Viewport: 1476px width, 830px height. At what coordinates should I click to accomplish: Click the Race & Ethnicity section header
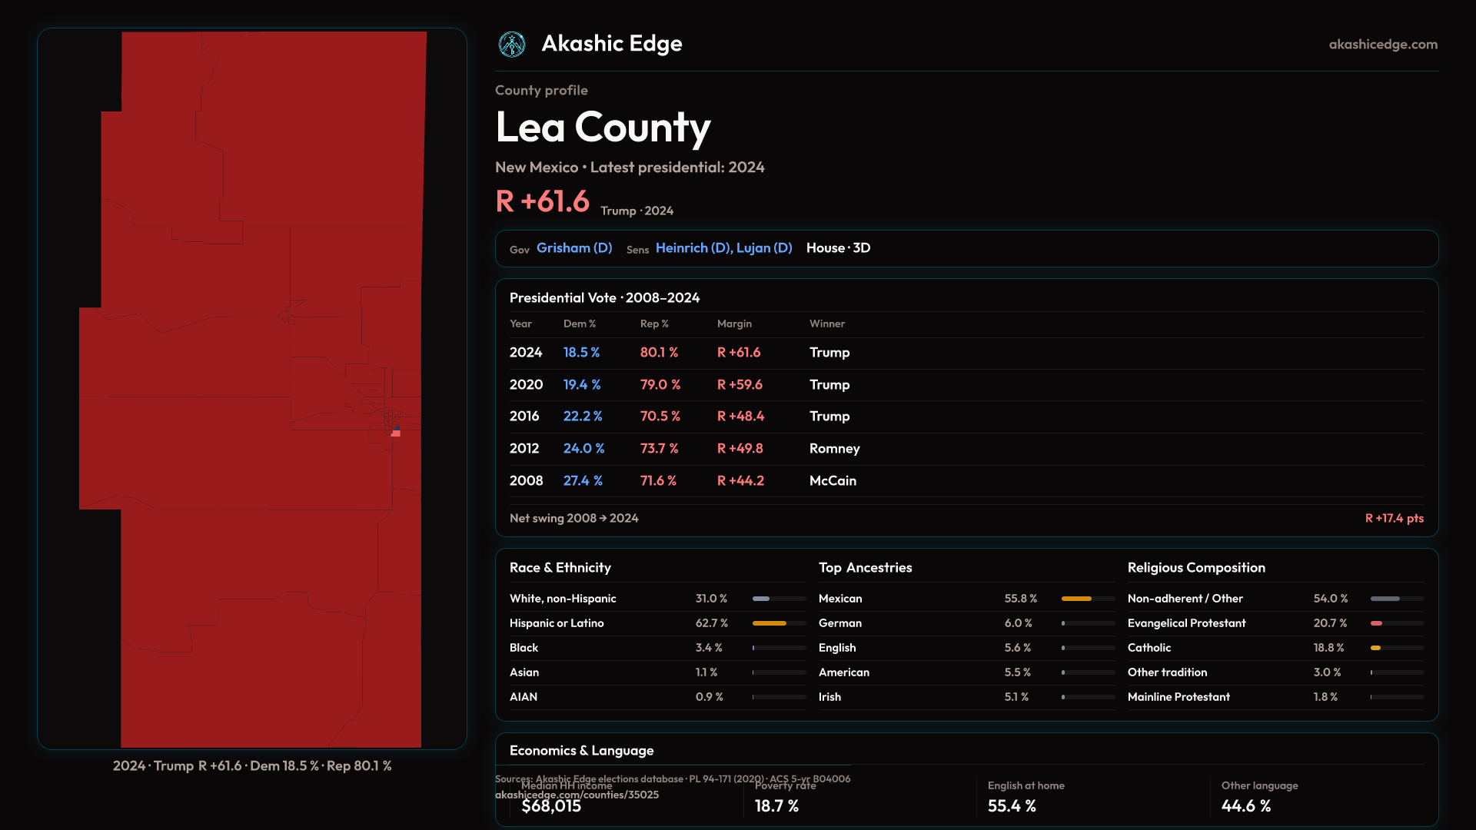click(x=560, y=568)
